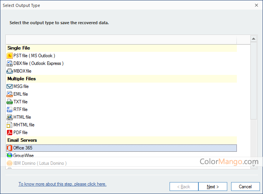Viewport: 263px width, 194px height.
Task: Click the GroupWise globe icon
Action: (x=10, y=156)
